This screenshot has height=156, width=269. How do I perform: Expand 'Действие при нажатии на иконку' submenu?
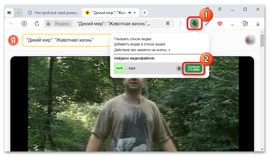coord(142,50)
